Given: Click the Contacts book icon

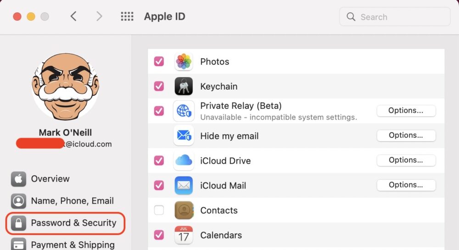Looking at the screenshot, I should pyautogui.click(x=184, y=210).
